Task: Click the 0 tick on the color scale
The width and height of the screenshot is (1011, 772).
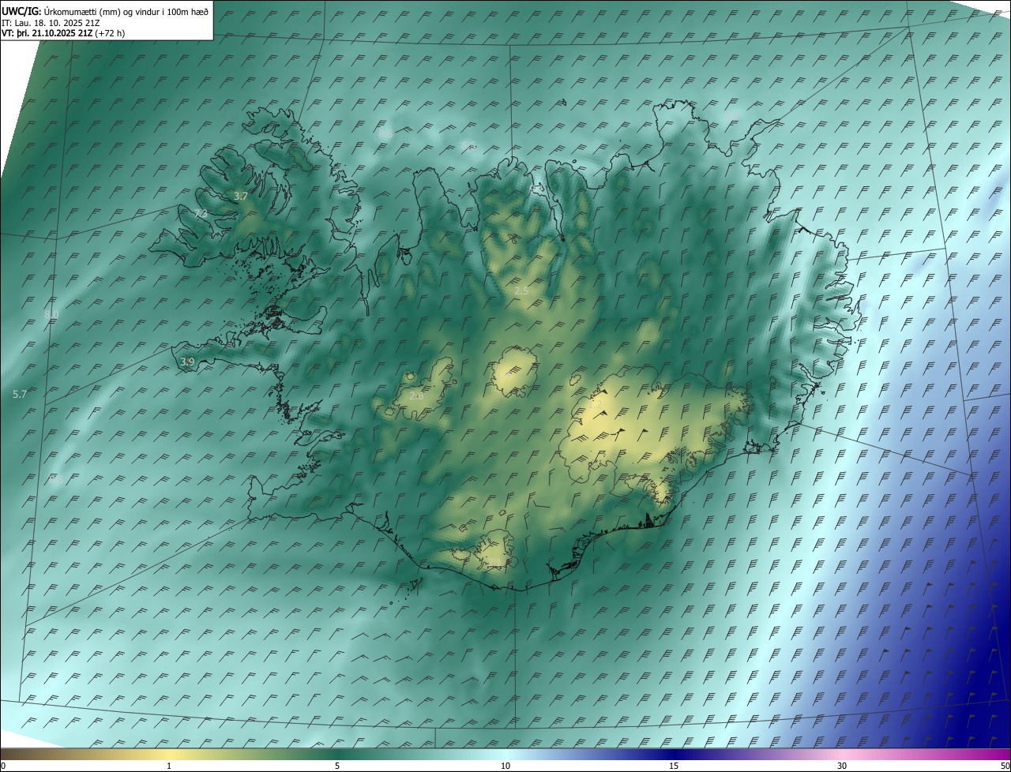Action: [x=3, y=766]
